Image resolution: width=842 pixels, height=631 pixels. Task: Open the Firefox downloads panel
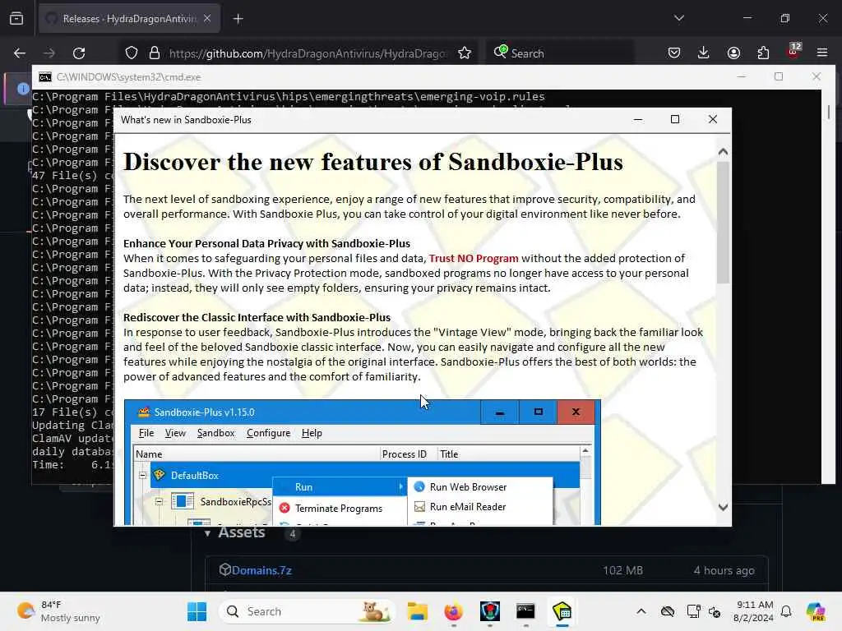(x=704, y=53)
